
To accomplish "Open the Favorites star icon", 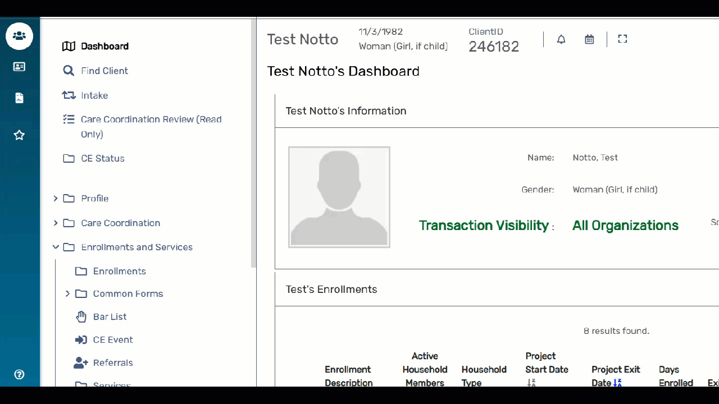I will pyautogui.click(x=20, y=135).
